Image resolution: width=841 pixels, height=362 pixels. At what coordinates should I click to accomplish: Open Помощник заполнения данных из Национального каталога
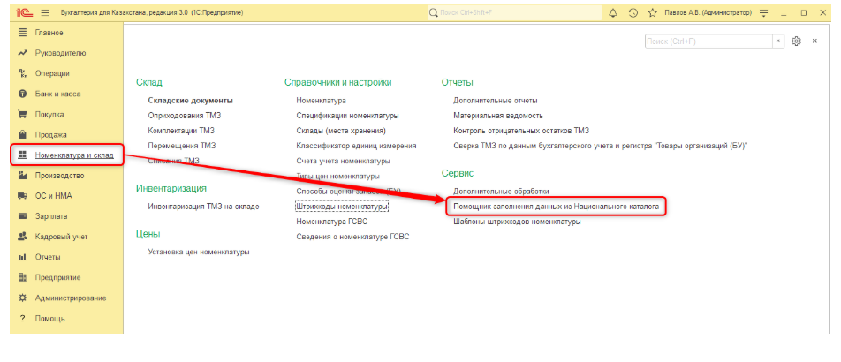[x=556, y=206]
